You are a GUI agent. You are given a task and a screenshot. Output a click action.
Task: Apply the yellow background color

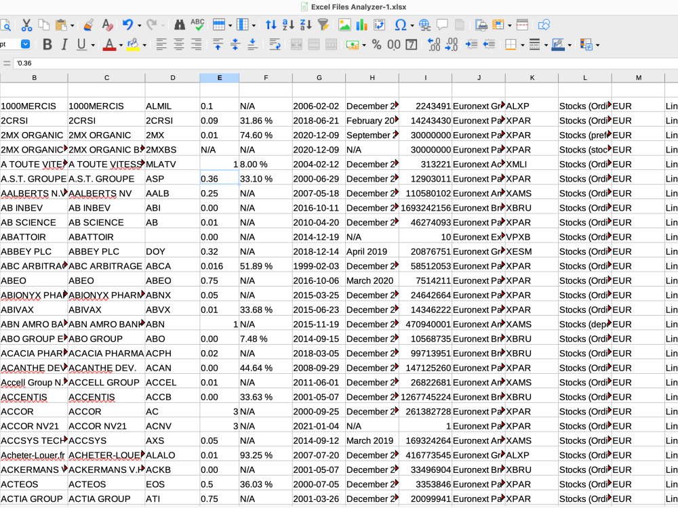coord(133,45)
